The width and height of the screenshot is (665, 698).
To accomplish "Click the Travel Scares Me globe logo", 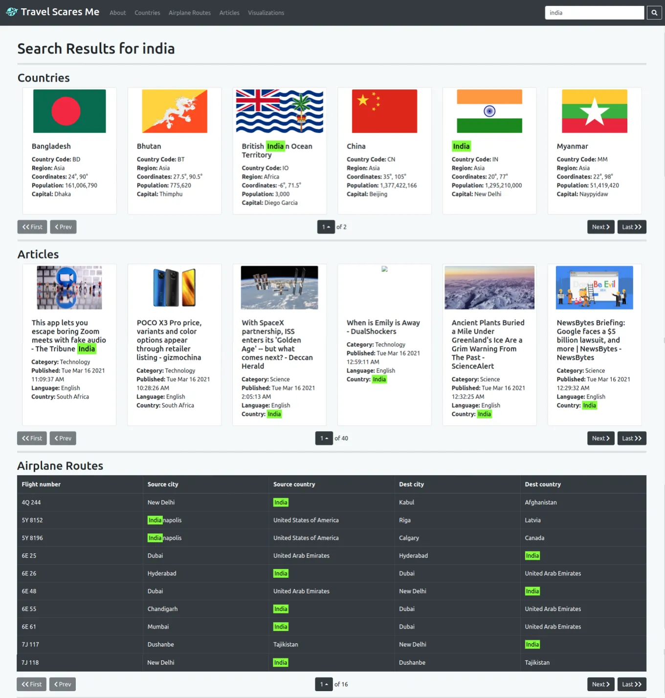I will [x=11, y=12].
